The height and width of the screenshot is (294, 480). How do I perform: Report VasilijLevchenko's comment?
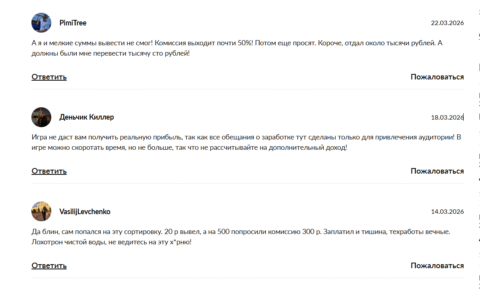(437, 265)
